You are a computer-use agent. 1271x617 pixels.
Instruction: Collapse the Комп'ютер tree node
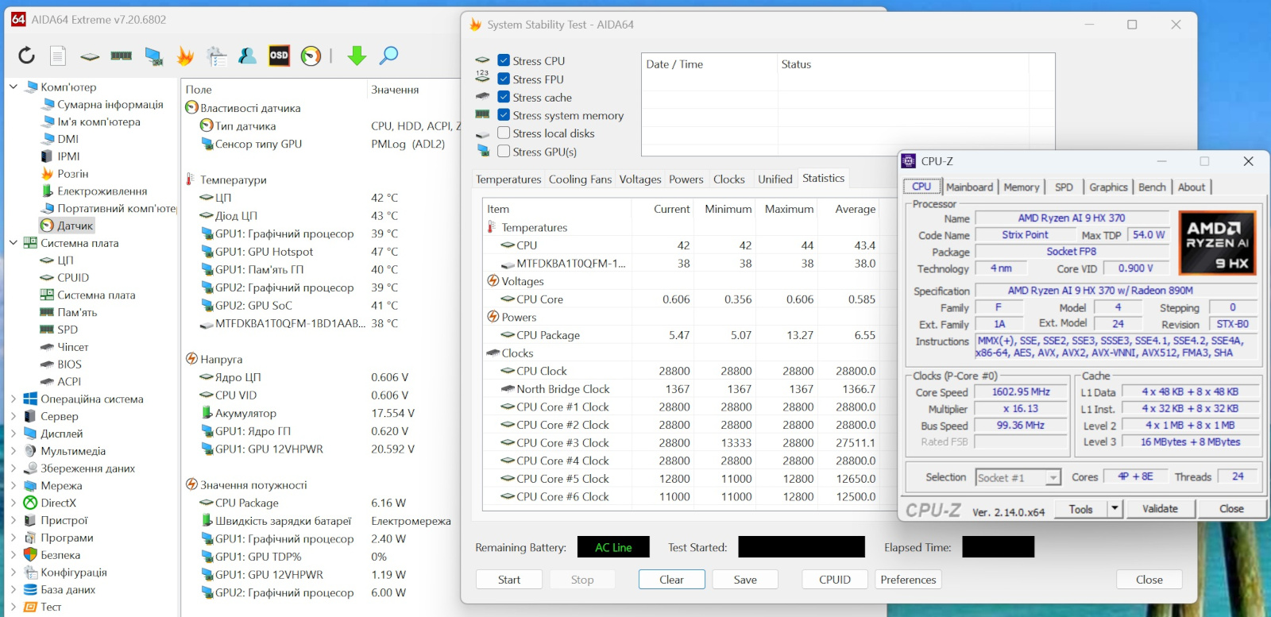point(14,87)
